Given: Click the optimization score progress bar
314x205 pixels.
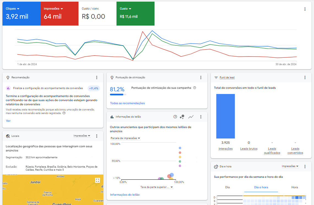Looking at the screenshot, I should 118,95.
